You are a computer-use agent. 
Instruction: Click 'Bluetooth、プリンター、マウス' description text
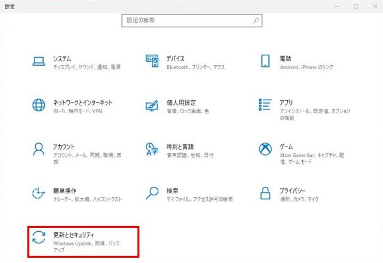click(195, 67)
